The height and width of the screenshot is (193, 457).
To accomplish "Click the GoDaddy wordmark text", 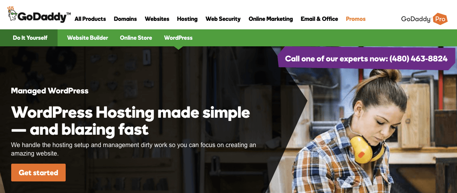I will [x=44, y=17].
